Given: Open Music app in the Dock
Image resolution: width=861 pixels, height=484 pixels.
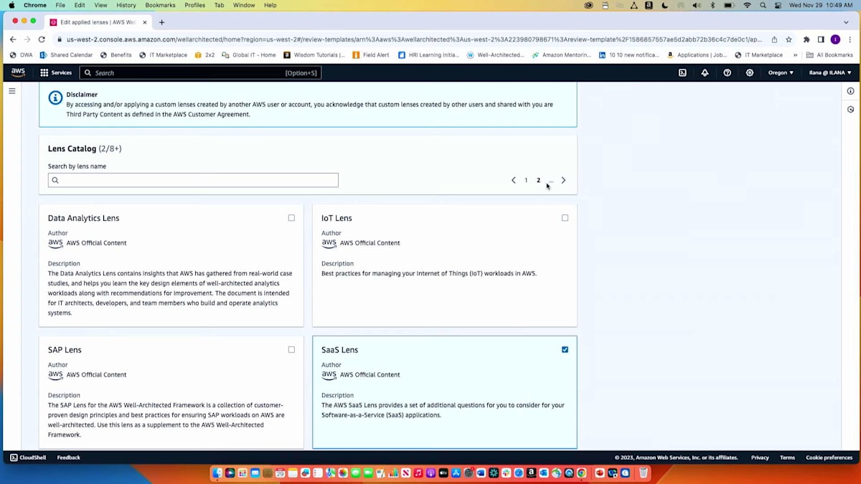Looking at the screenshot, I should (x=418, y=473).
